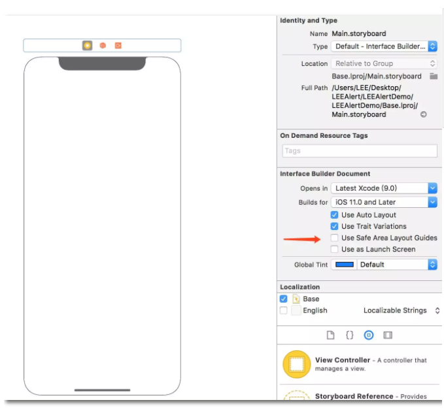This screenshot has width=444, height=415.
Task: Select the blue Global Tint color well
Action: click(345, 265)
